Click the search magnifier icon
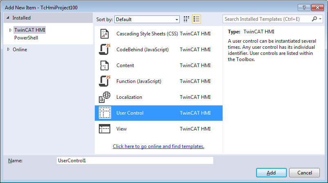The height and width of the screenshot is (183, 328). [x=314, y=19]
